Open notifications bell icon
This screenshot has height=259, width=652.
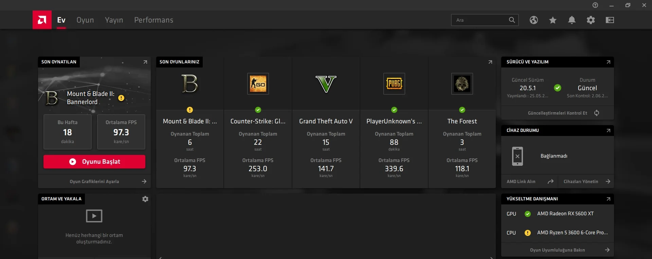pyautogui.click(x=572, y=20)
